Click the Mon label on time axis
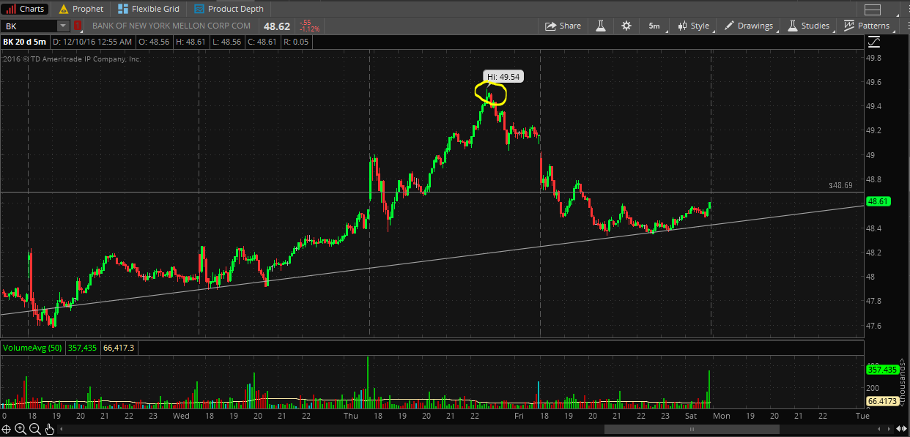Screen dimensions: 910x437 click(722, 416)
